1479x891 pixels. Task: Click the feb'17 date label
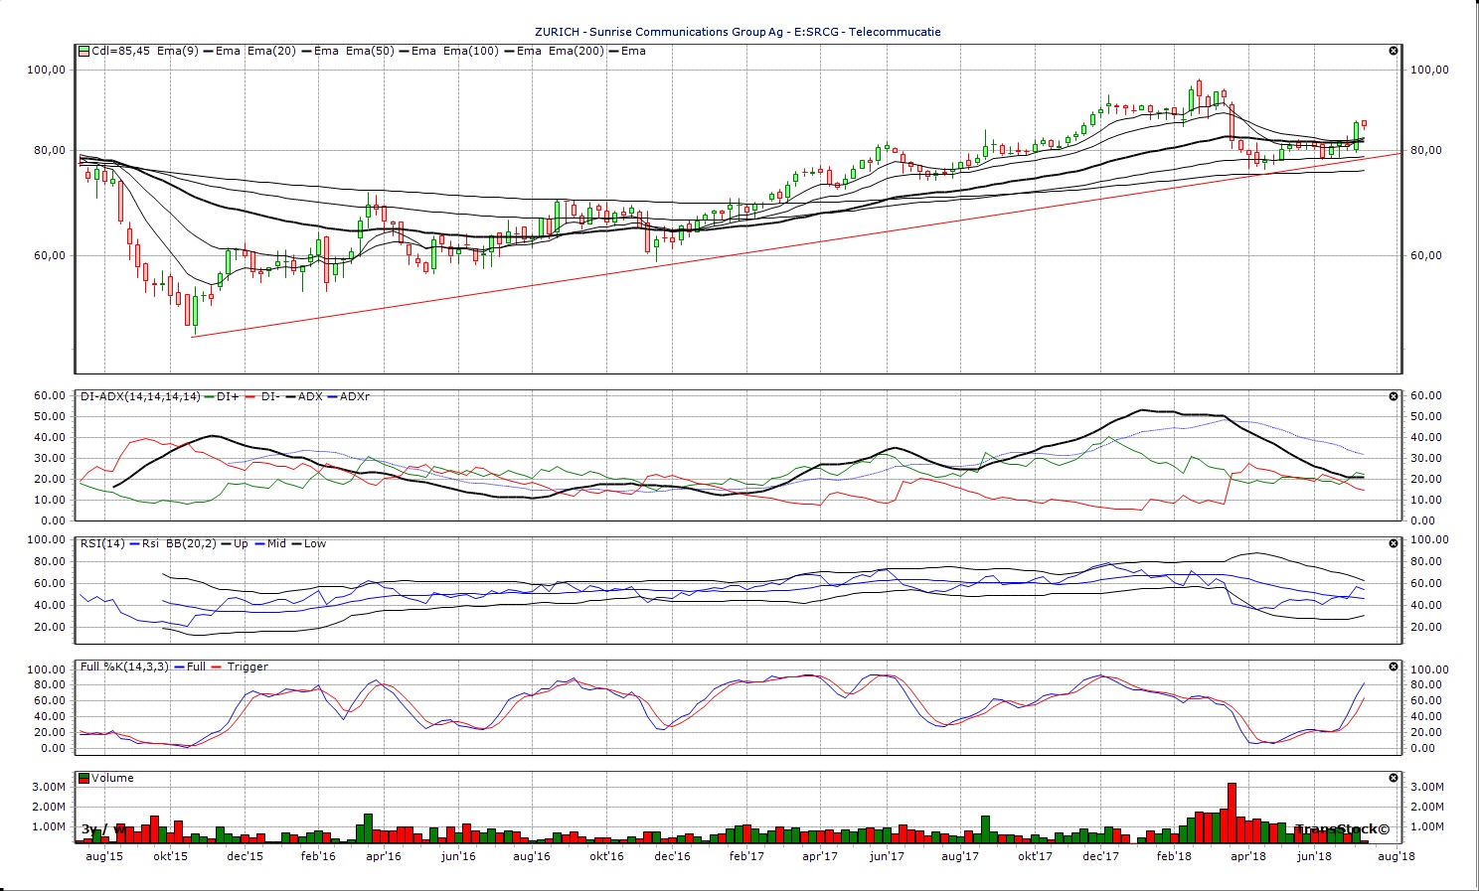[746, 856]
